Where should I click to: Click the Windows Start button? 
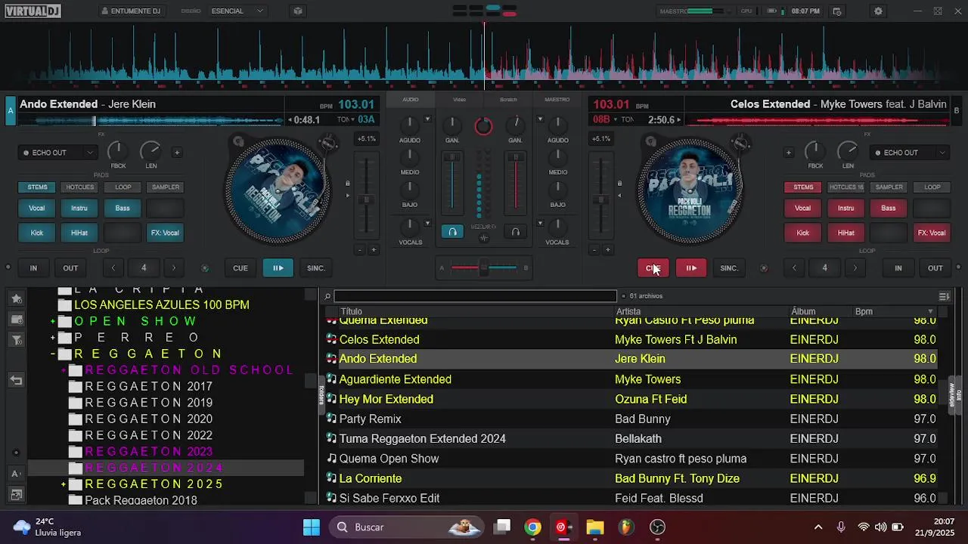click(311, 527)
